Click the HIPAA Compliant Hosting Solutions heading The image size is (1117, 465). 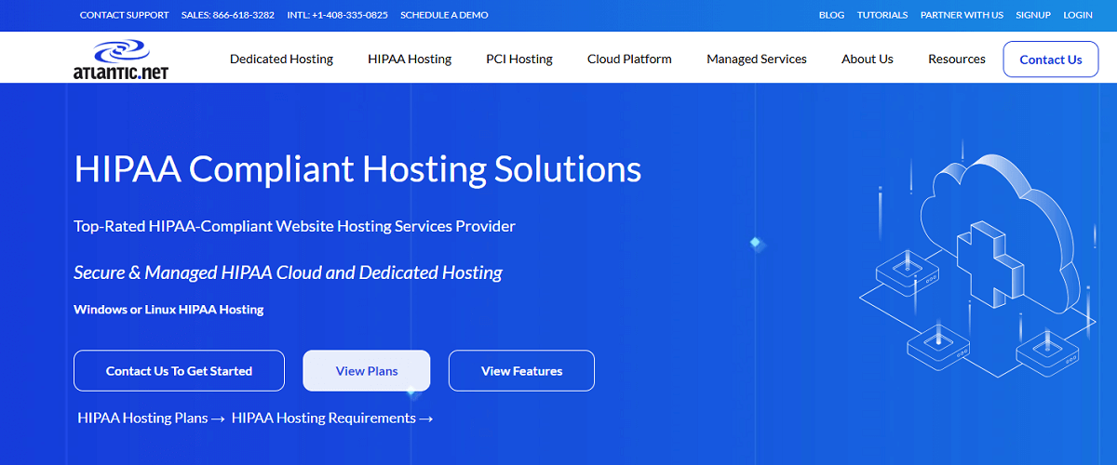[x=357, y=169]
